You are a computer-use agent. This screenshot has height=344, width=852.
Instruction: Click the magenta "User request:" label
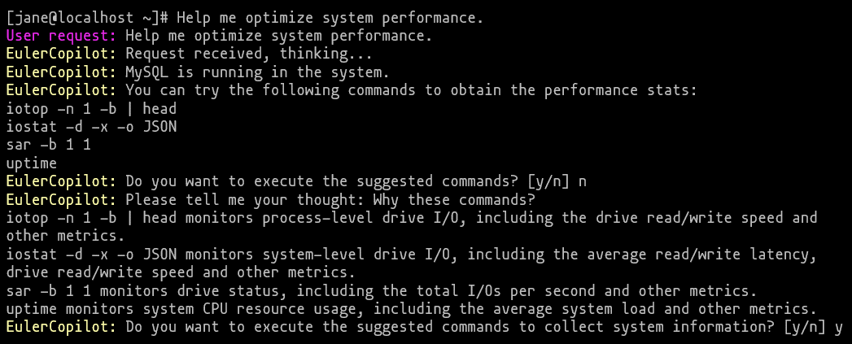coord(62,35)
